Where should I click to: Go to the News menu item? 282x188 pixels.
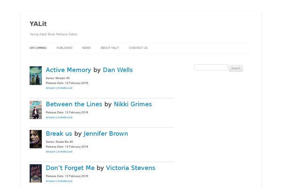tap(86, 48)
